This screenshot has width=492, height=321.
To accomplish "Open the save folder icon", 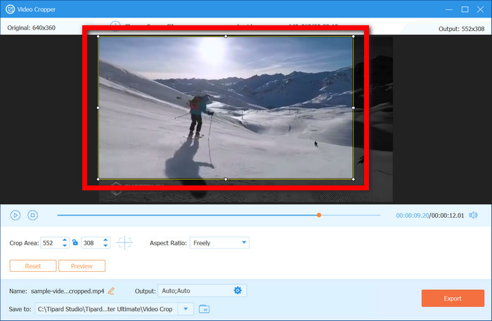I will (x=205, y=309).
